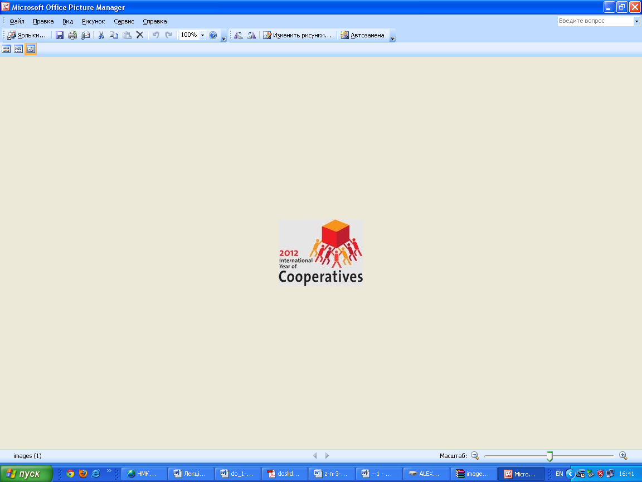Open the Вид menu
Viewport: 642px width, 482px height.
67,21
